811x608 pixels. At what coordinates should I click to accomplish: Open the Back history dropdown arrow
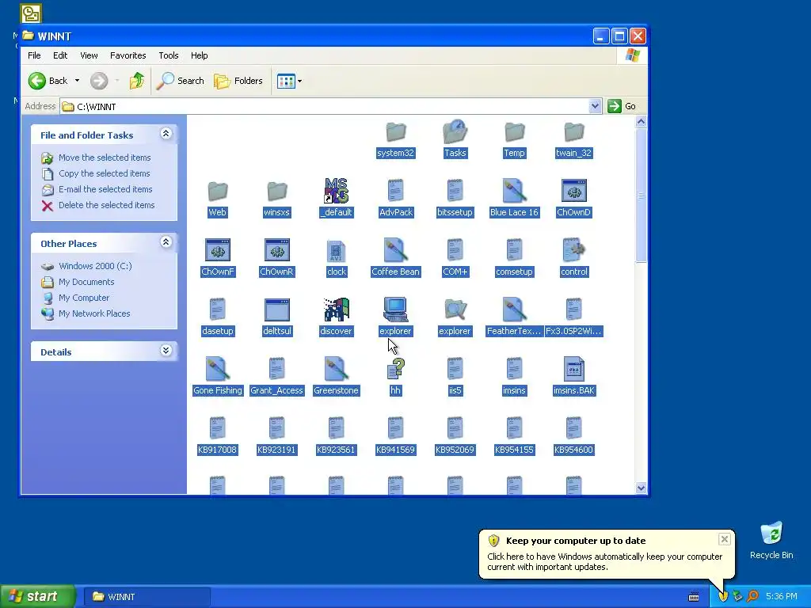[77, 81]
